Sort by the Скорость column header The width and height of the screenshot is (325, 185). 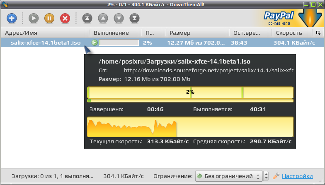[x=292, y=33]
